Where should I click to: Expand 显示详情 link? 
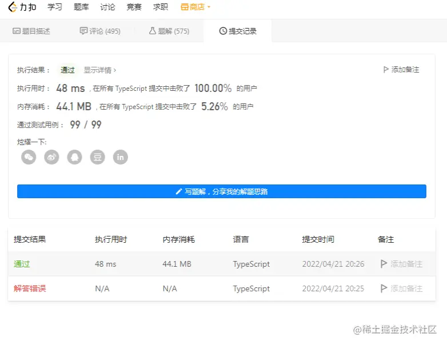pyautogui.click(x=100, y=70)
